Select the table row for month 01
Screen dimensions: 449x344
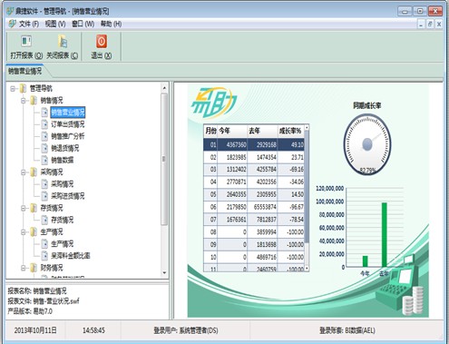pos(254,144)
